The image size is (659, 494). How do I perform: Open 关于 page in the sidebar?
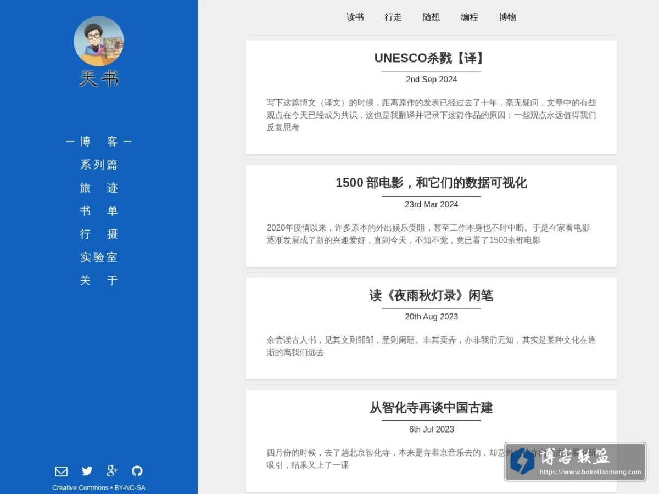pos(99,280)
